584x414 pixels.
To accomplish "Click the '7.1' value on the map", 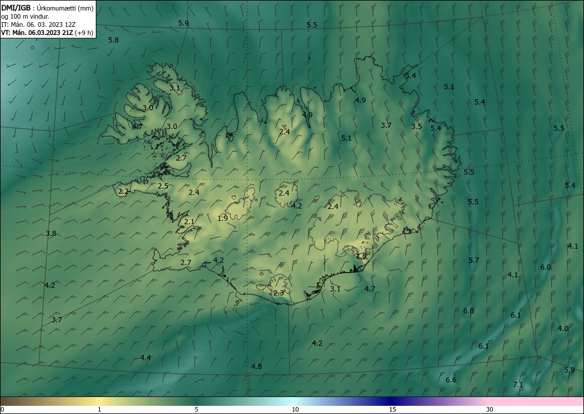I will [518, 385].
